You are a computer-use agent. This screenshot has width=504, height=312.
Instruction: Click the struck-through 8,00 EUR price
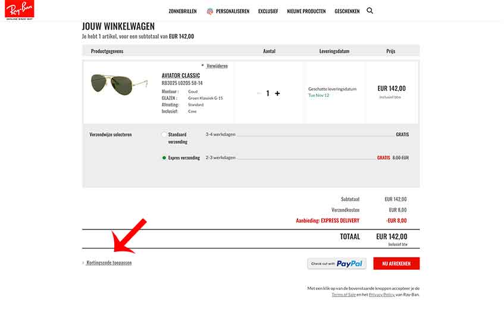click(x=400, y=158)
